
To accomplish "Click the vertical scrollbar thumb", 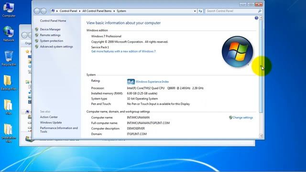I will tap(261, 66).
